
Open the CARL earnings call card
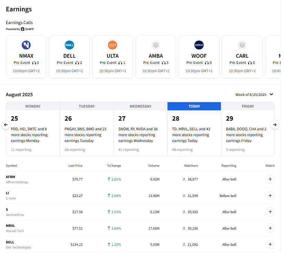[242, 57]
